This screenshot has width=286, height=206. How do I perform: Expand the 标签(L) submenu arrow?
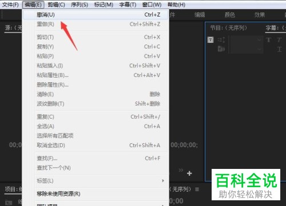163,181
